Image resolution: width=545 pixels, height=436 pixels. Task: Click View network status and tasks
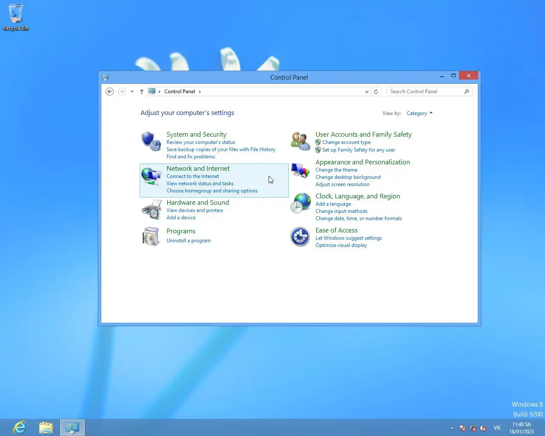200,184
